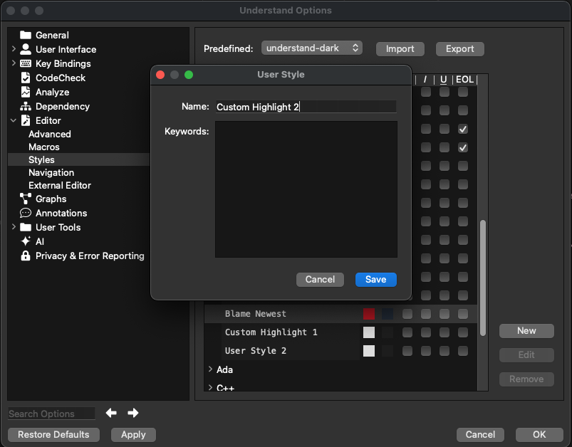Screen dimensions: 572x447
Task: Open the Predefined understand-dark dropdown
Action: click(x=312, y=48)
